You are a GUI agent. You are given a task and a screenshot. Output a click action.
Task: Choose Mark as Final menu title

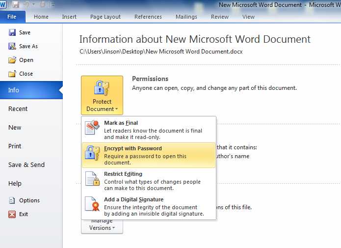(121, 123)
